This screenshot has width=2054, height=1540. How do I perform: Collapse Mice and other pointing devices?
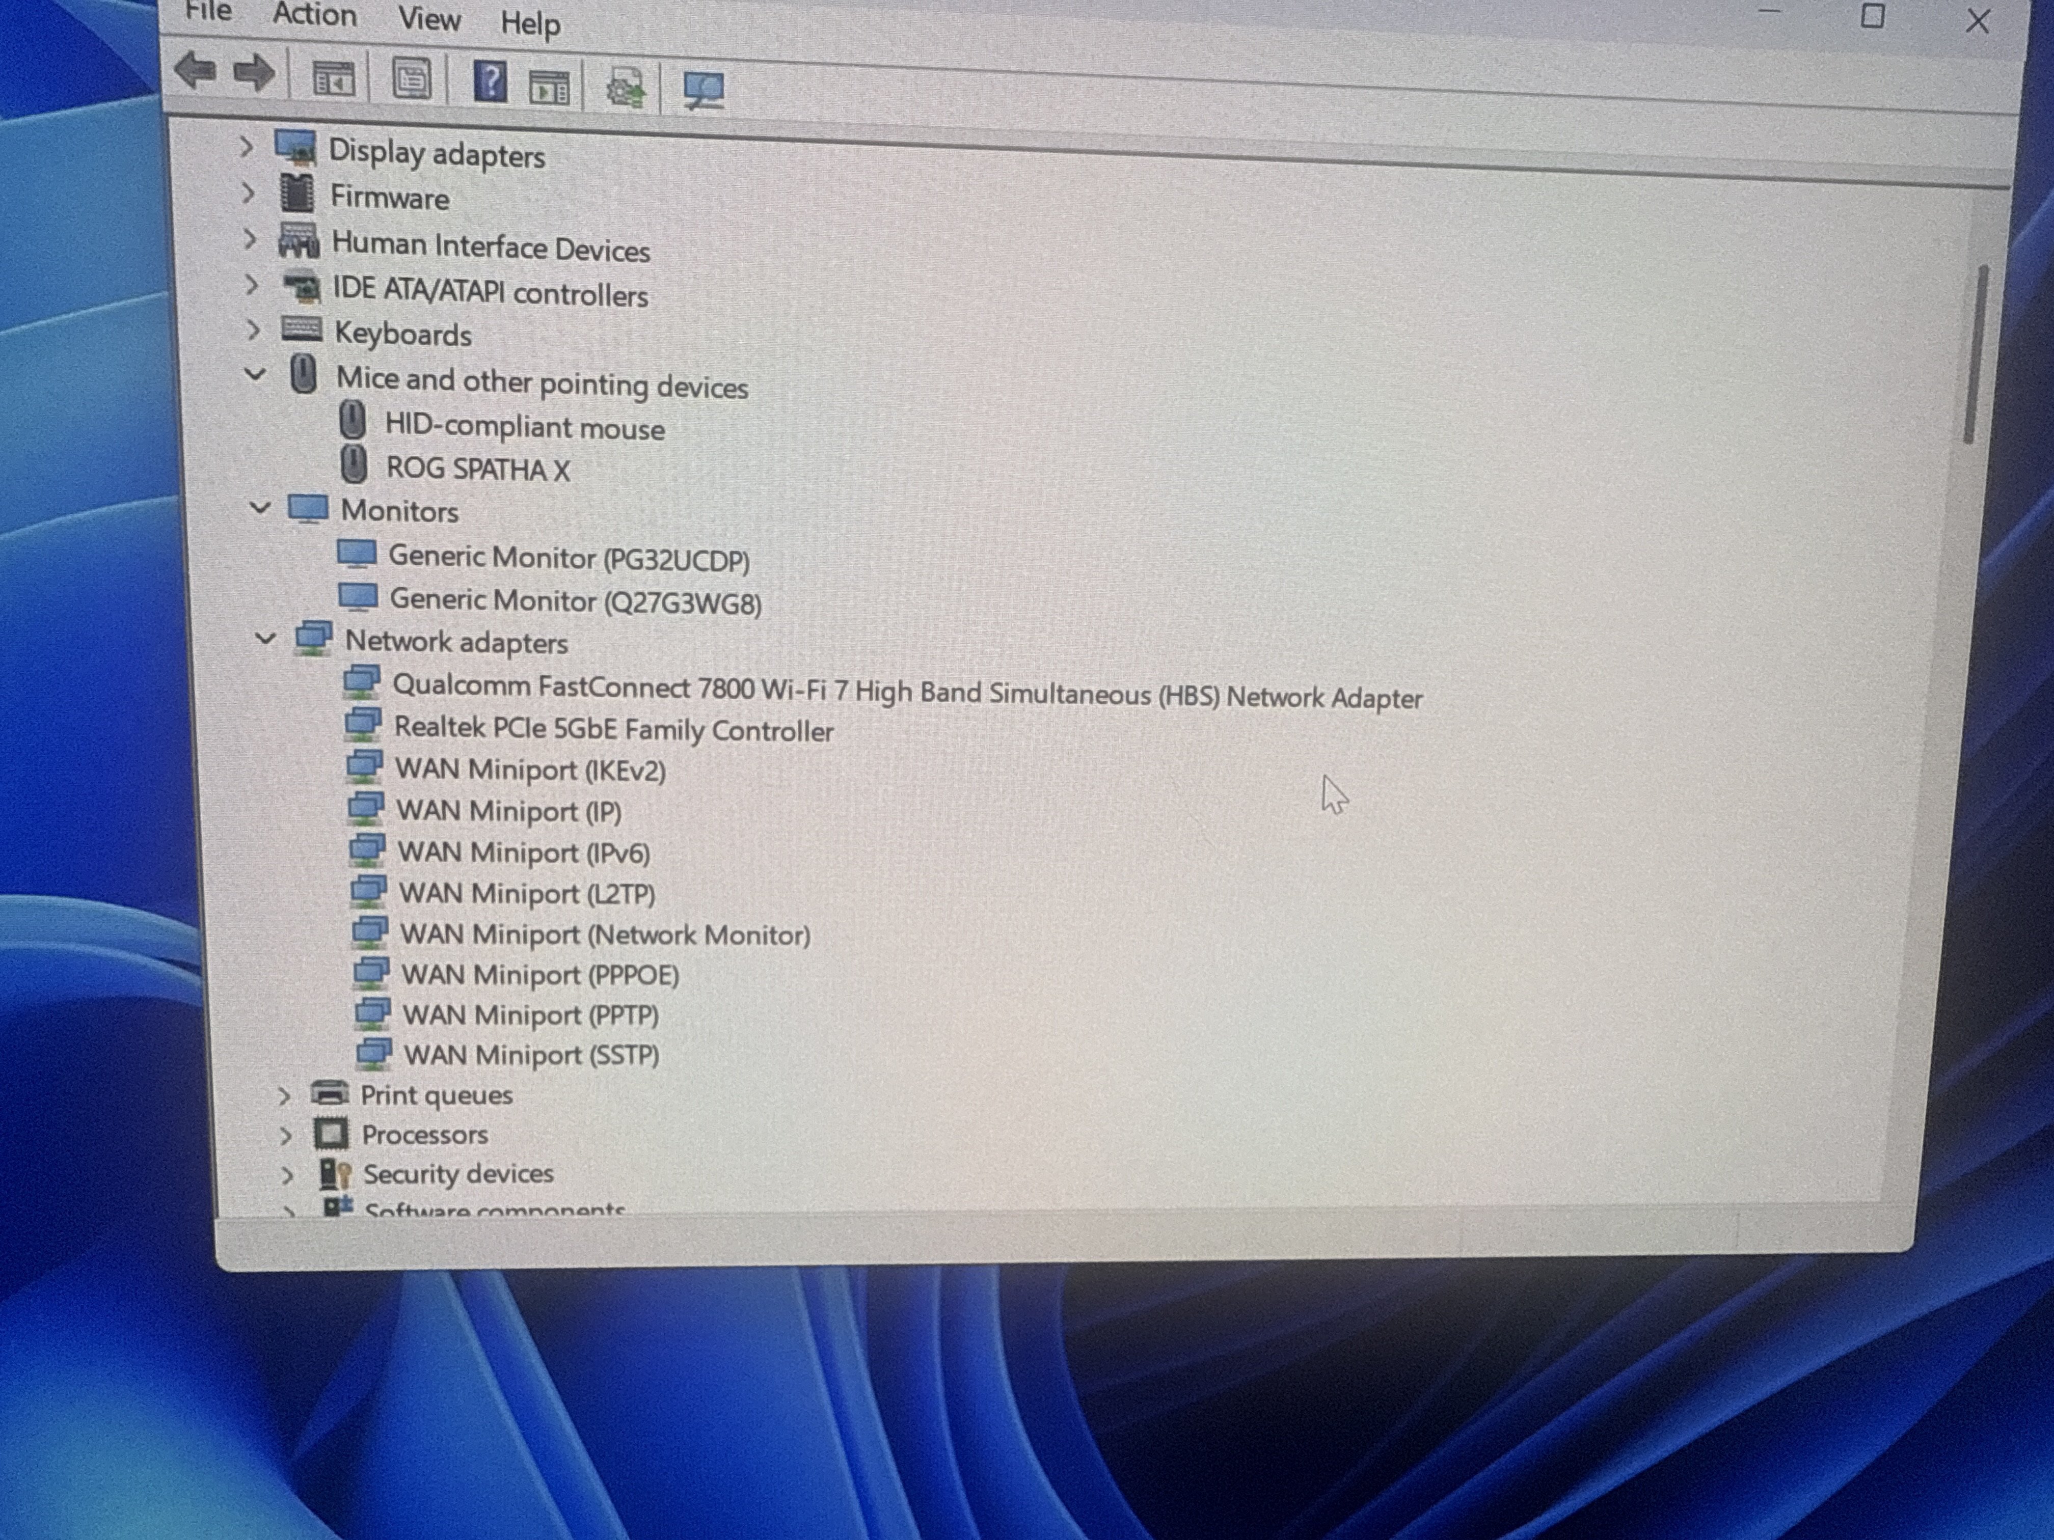pos(254,374)
